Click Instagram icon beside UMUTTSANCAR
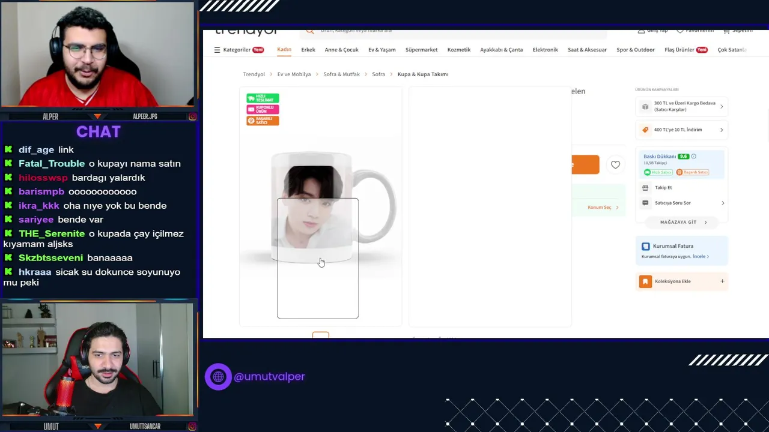Screen dimensions: 769x432 [x=192, y=427]
